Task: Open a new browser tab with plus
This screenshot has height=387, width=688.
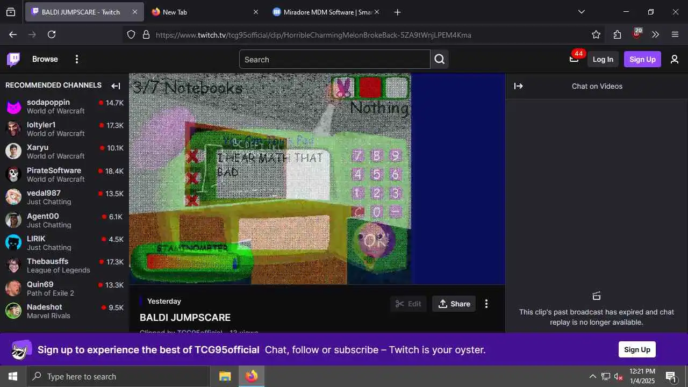Action: [x=397, y=12]
